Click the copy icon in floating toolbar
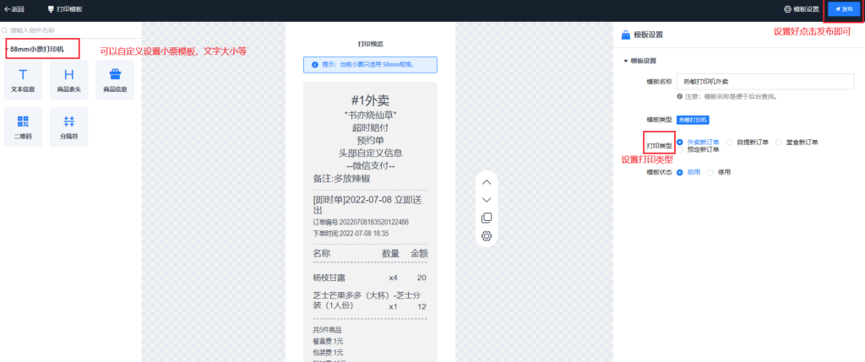 [487, 218]
